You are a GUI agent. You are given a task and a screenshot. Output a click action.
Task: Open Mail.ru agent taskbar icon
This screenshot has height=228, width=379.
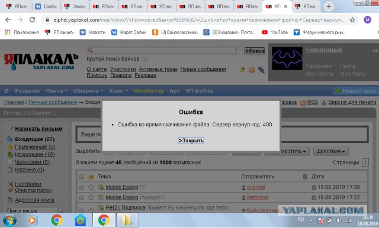(80, 220)
